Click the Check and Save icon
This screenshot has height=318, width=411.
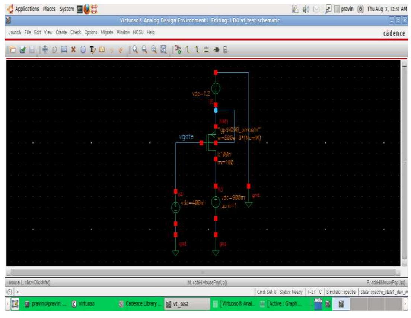[23, 49]
